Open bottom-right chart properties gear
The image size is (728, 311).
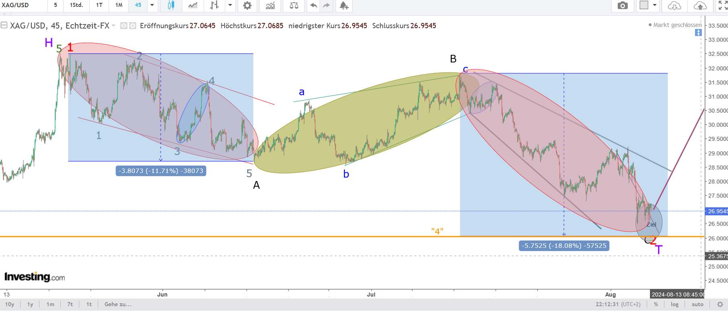[720, 304]
